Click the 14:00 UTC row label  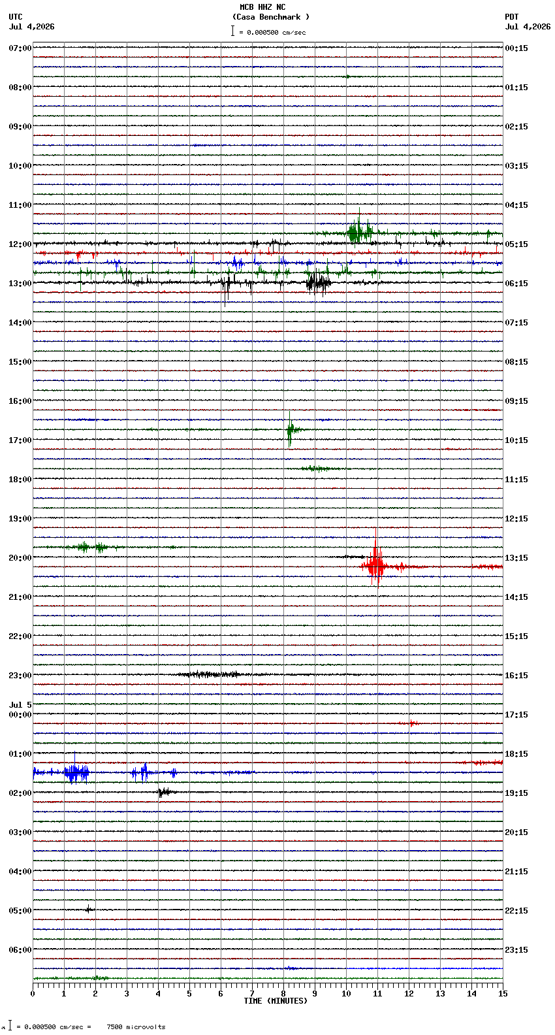click(x=20, y=323)
